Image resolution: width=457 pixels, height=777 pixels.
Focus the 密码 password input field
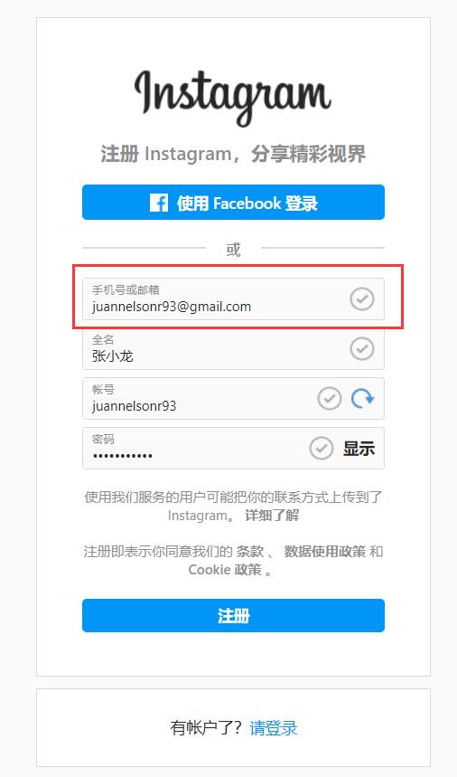(x=233, y=448)
